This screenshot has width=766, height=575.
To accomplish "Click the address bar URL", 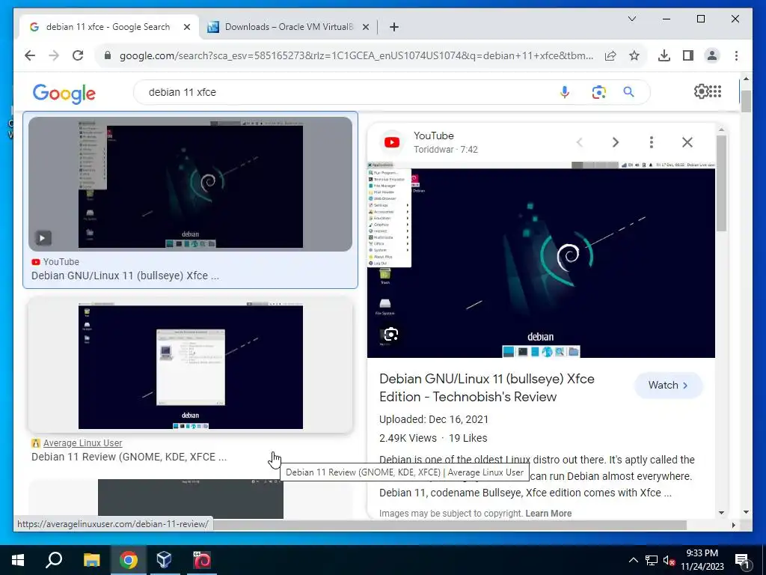I will (357, 55).
